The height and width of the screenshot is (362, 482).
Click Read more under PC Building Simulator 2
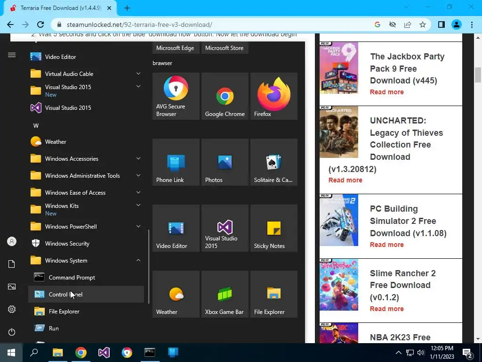(x=387, y=245)
